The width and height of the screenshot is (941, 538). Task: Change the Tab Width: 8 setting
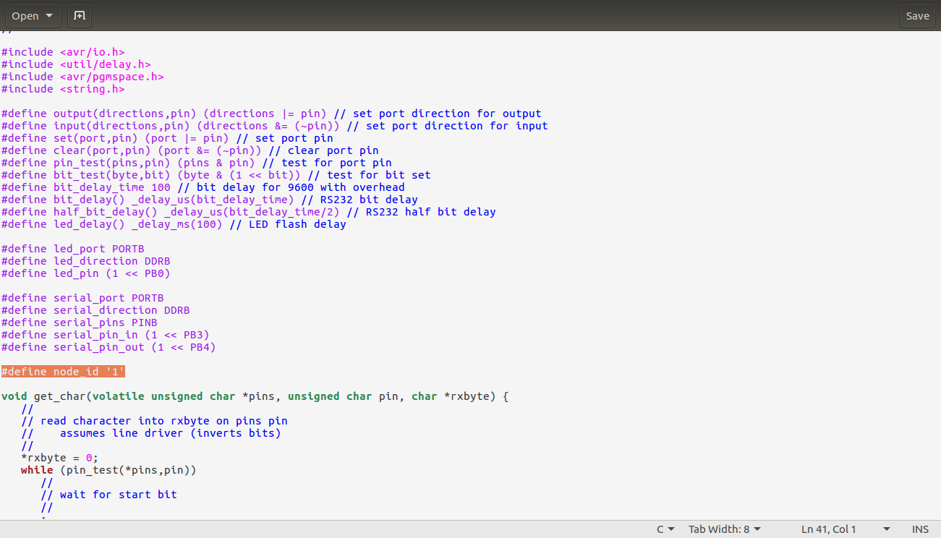click(725, 529)
